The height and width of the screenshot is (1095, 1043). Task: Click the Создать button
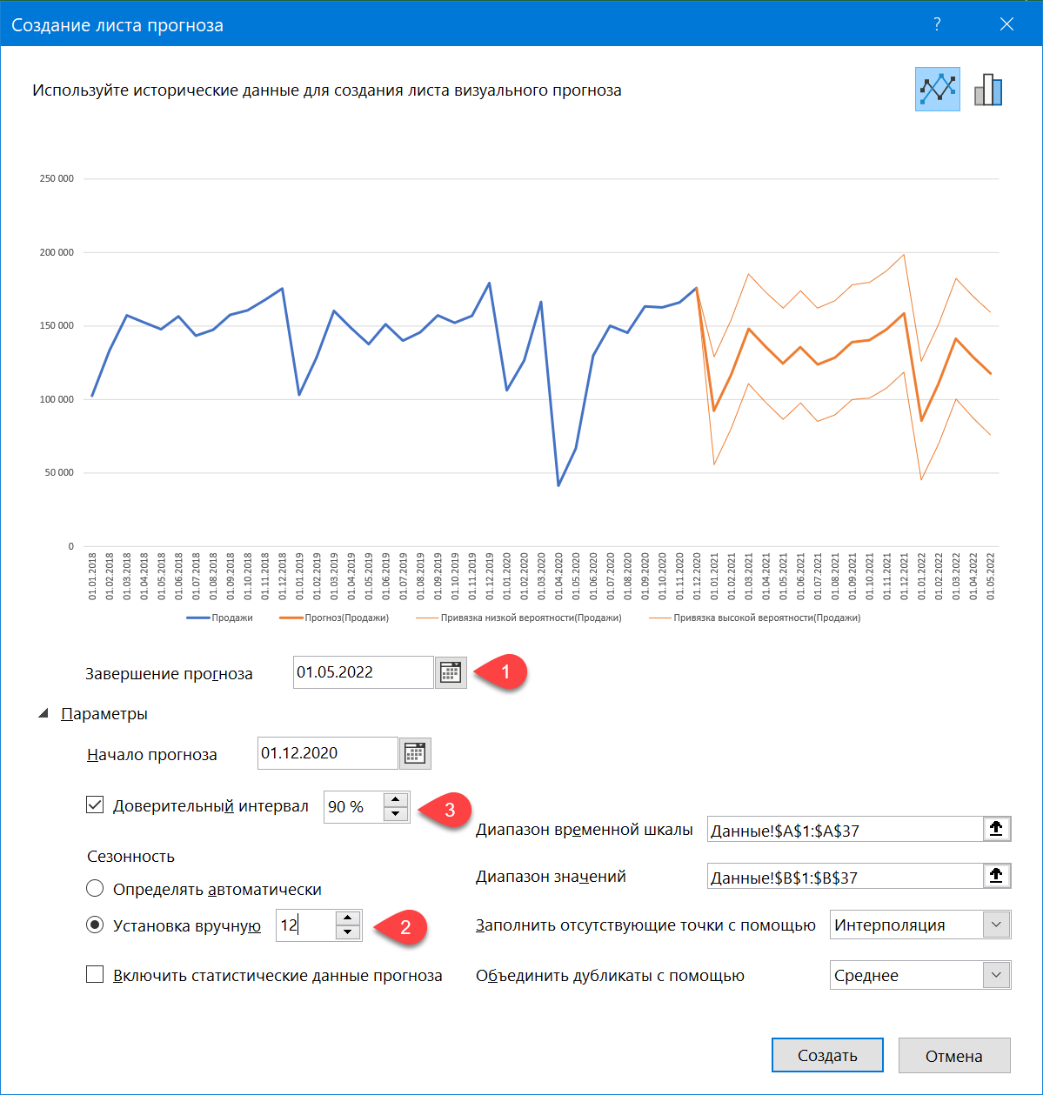(827, 1055)
